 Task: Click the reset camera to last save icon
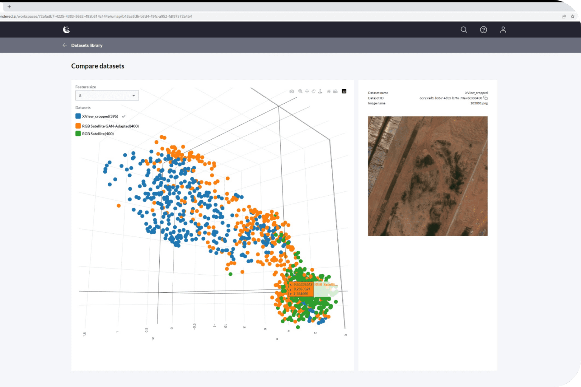point(335,91)
